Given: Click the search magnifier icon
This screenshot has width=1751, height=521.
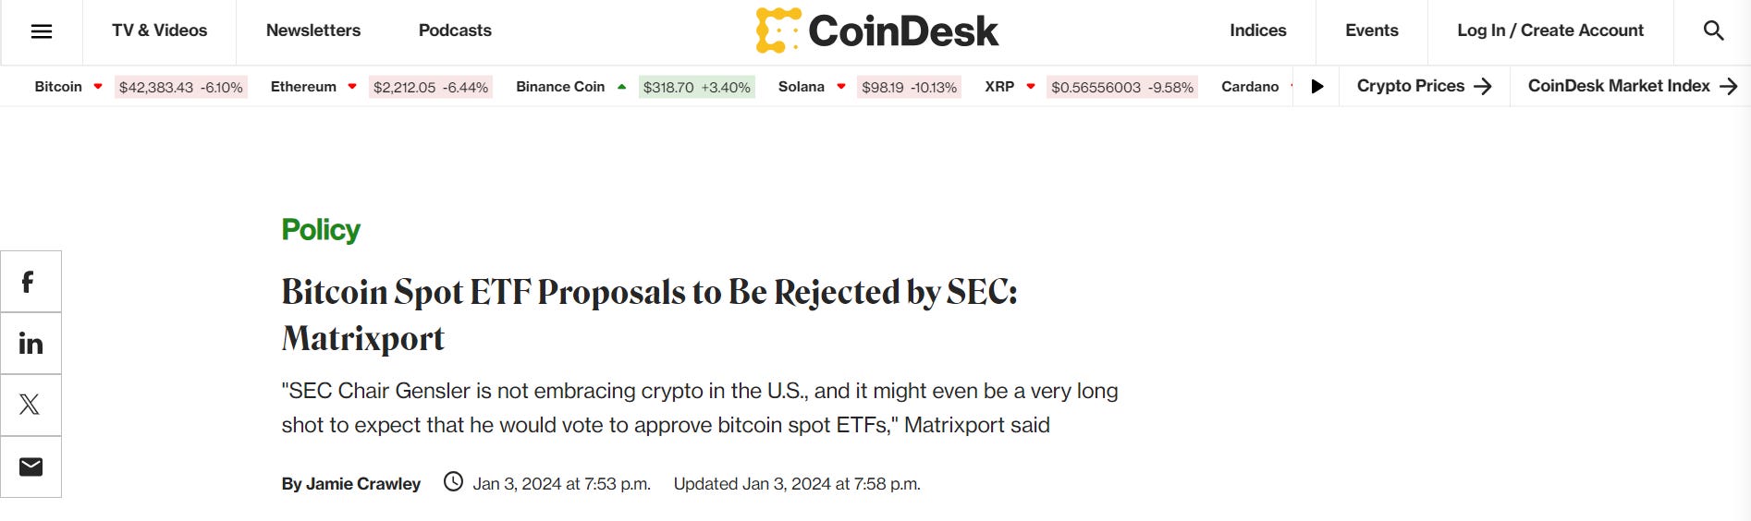Looking at the screenshot, I should [x=1713, y=31].
